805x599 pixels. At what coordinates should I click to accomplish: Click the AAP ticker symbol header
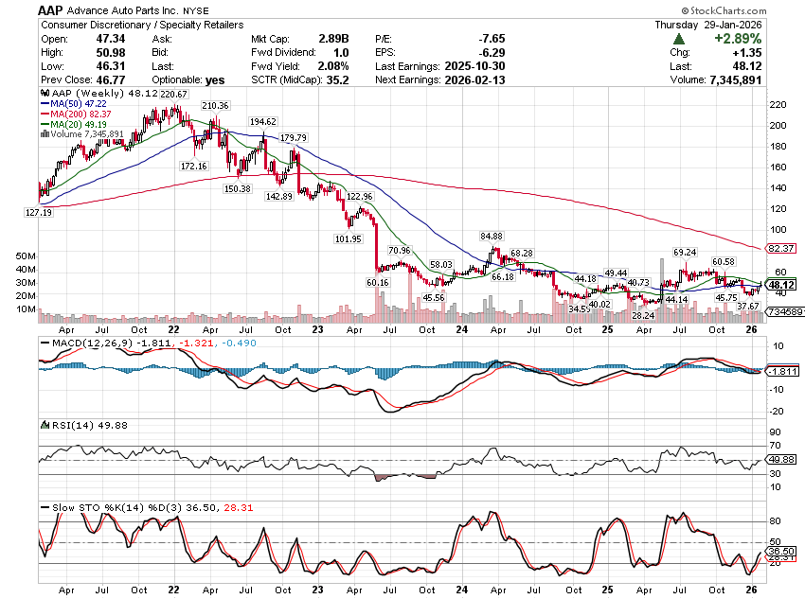point(53,9)
